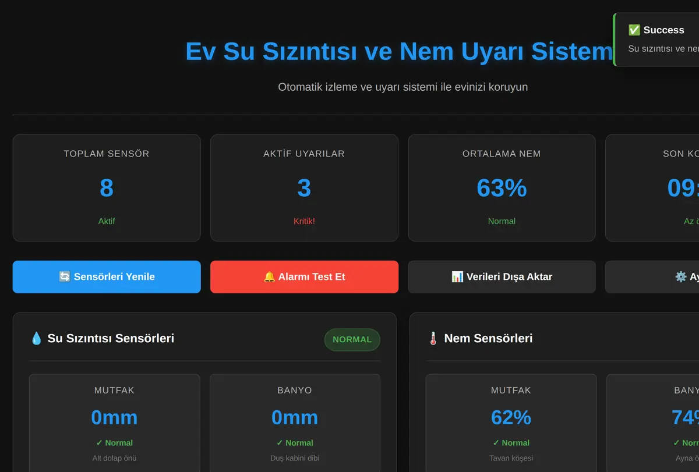
Task: Click the Su Sızıntısı Sensörleri section heading
Action: (x=111, y=338)
